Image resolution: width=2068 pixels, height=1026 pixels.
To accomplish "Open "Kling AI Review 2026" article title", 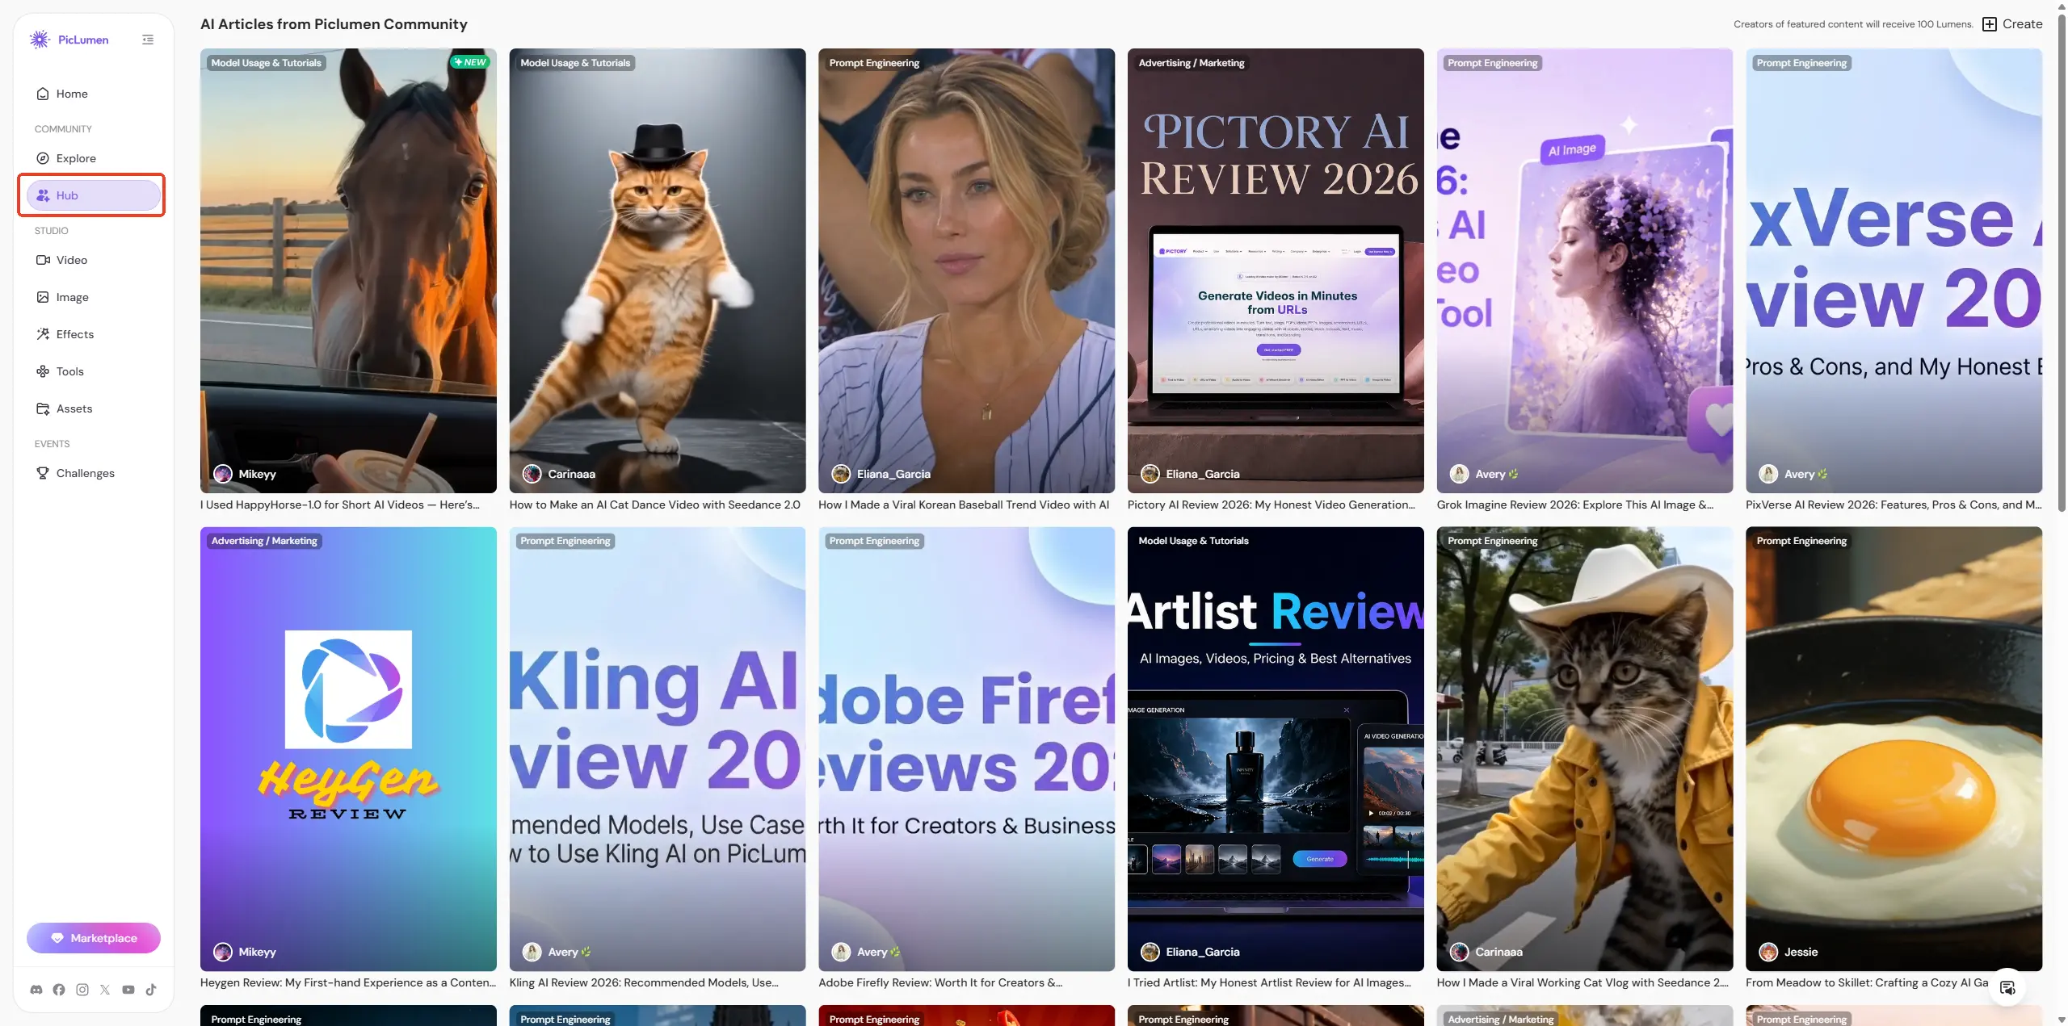I will coord(645,982).
